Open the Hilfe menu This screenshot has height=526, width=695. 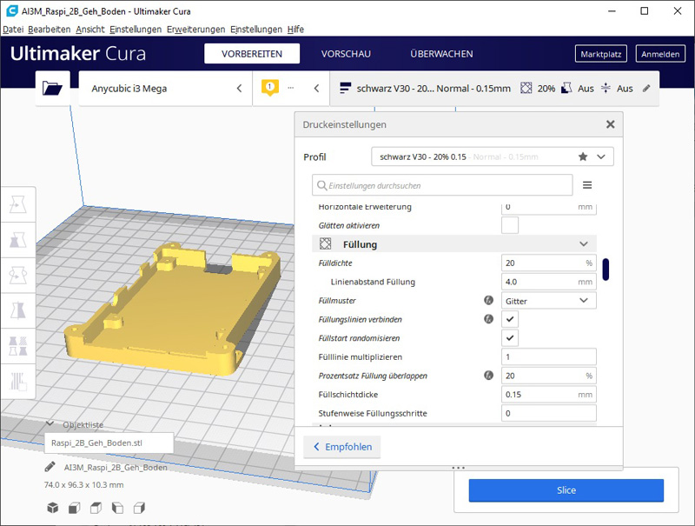(295, 30)
